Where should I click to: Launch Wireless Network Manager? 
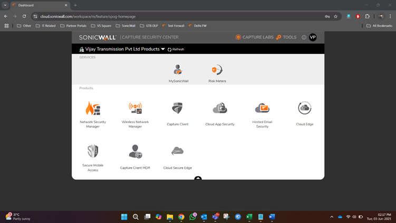pos(135,114)
